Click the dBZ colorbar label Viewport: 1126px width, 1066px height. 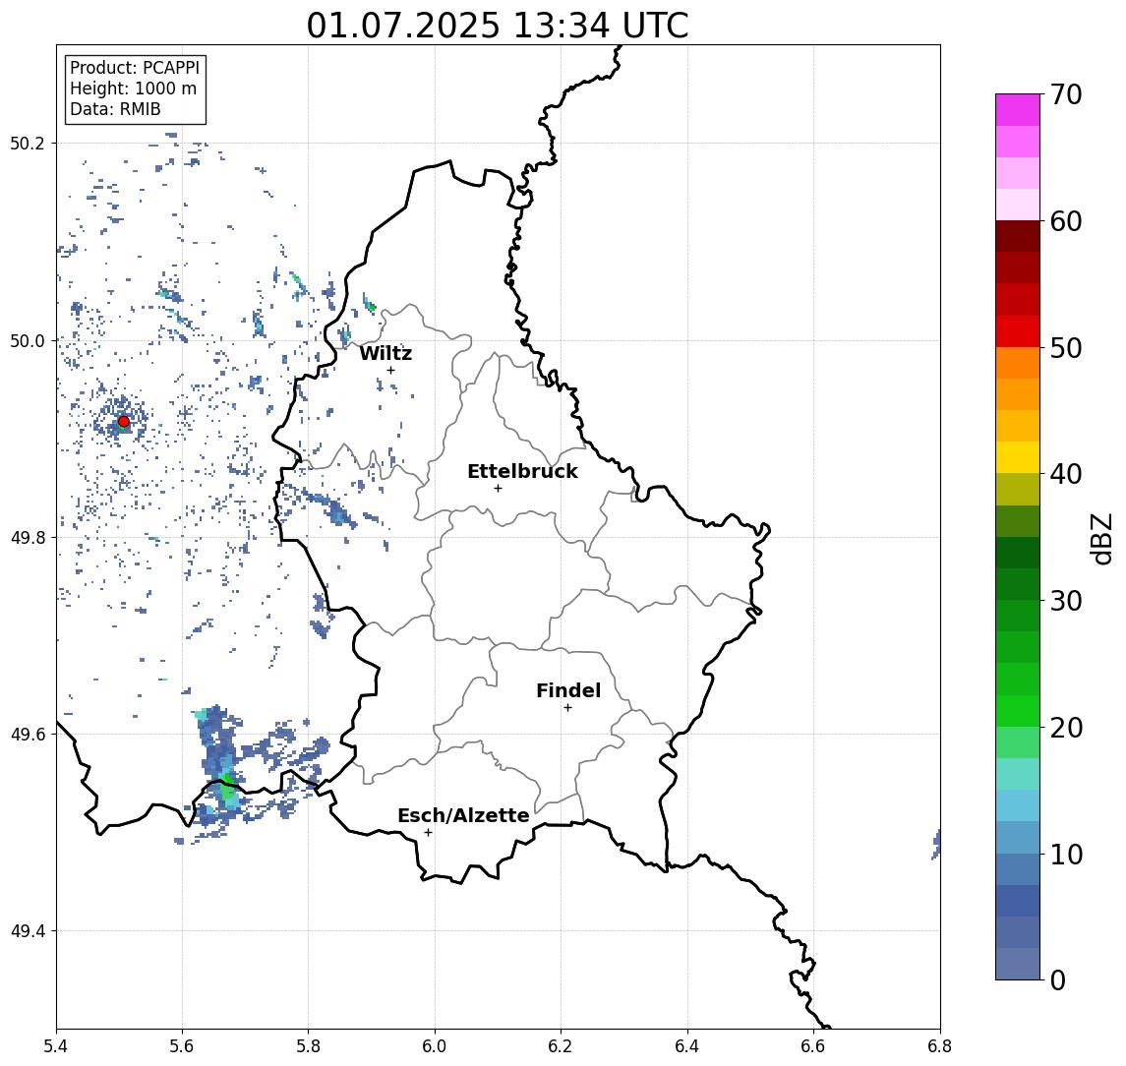(1102, 539)
